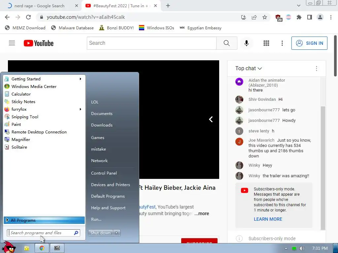
Task: Open the red shield extension with badge 20
Action: click(x=278, y=18)
